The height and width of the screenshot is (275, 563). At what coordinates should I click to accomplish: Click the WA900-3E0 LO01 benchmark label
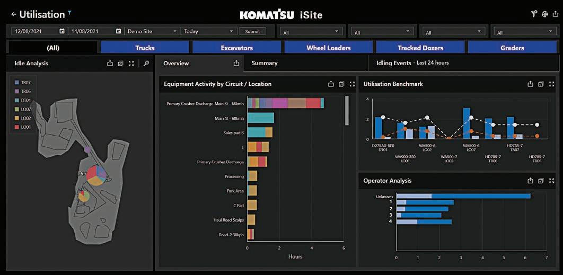point(404,159)
